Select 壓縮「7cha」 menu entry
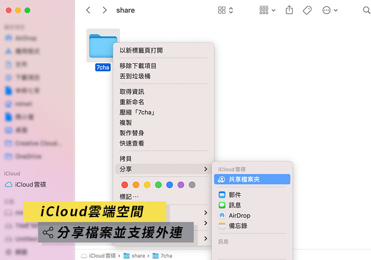The width and height of the screenshot is (371, 260). (x=164, y=112)
